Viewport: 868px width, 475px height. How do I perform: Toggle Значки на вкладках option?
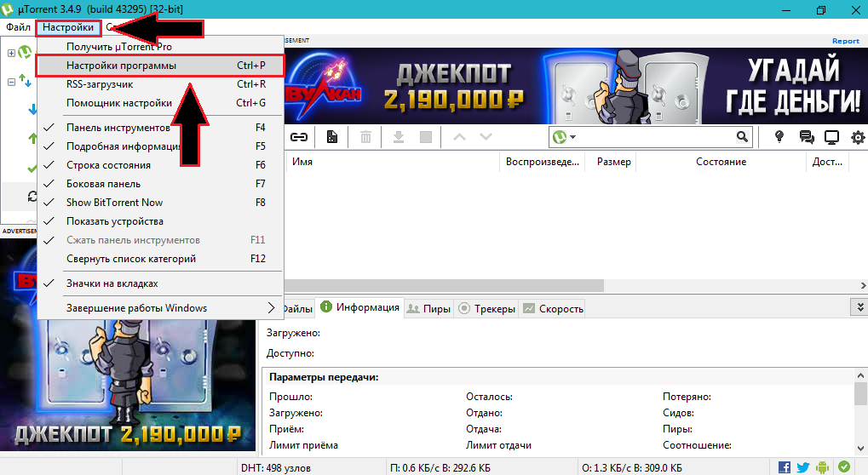click(160, 283)
